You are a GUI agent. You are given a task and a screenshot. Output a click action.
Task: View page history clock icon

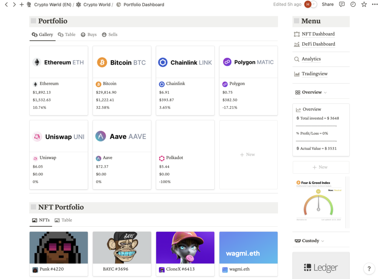point(353,5)
